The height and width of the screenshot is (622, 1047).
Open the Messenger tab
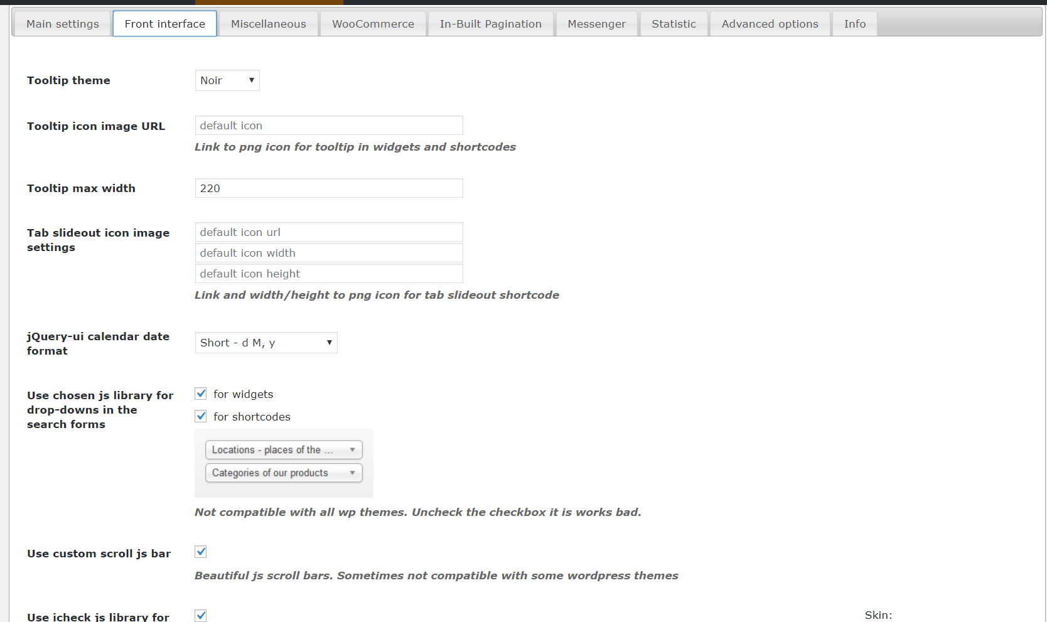pyautogui.click(x=596, y=24)
